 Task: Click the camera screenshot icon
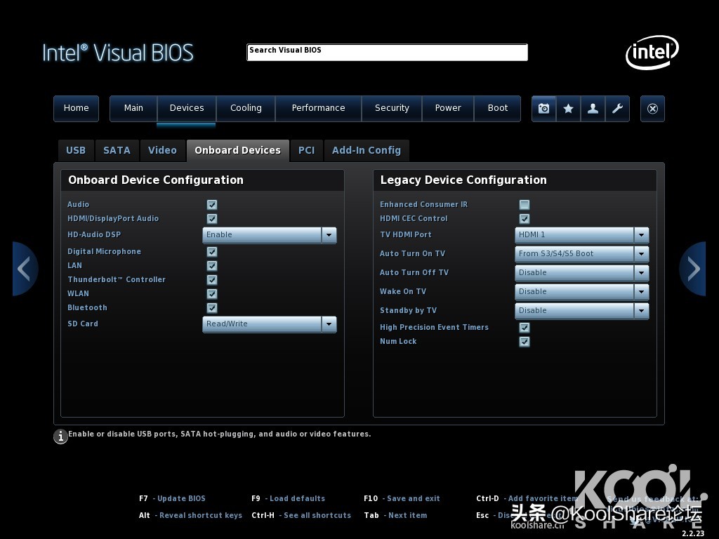tap(544, 109)
